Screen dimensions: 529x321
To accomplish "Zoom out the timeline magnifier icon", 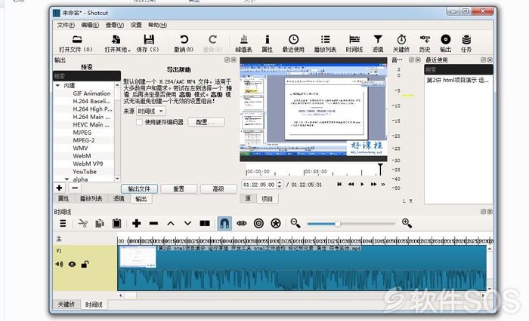I will (295, 224).
